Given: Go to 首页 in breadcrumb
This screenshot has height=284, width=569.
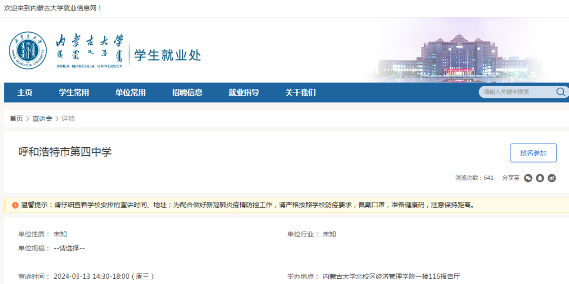Looking at the screenshot, I should click(16, 118).
